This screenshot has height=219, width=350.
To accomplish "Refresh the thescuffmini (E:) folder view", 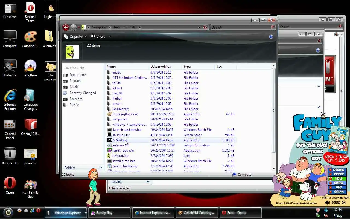I will 205,27.
